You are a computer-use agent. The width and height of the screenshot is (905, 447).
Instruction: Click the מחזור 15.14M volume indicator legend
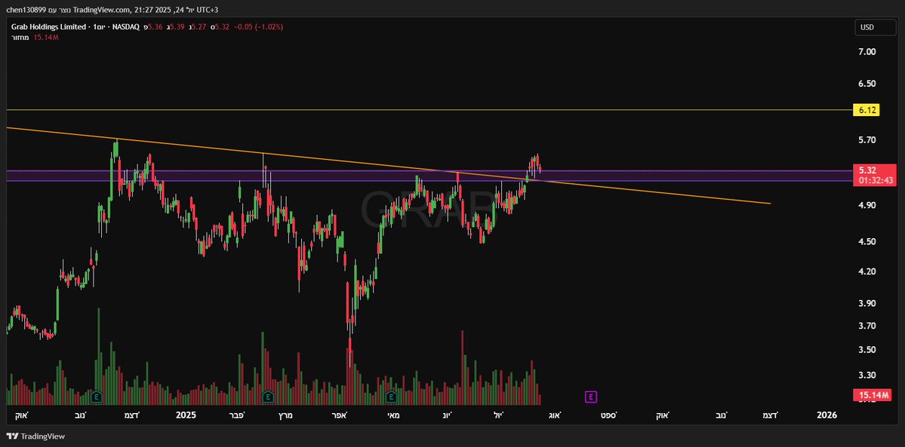(35, 37)
